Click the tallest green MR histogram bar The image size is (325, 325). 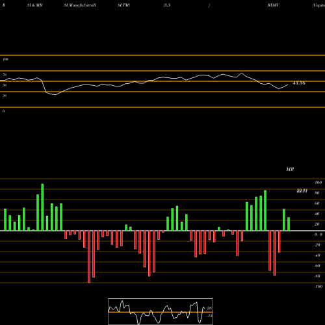point(42,207)
